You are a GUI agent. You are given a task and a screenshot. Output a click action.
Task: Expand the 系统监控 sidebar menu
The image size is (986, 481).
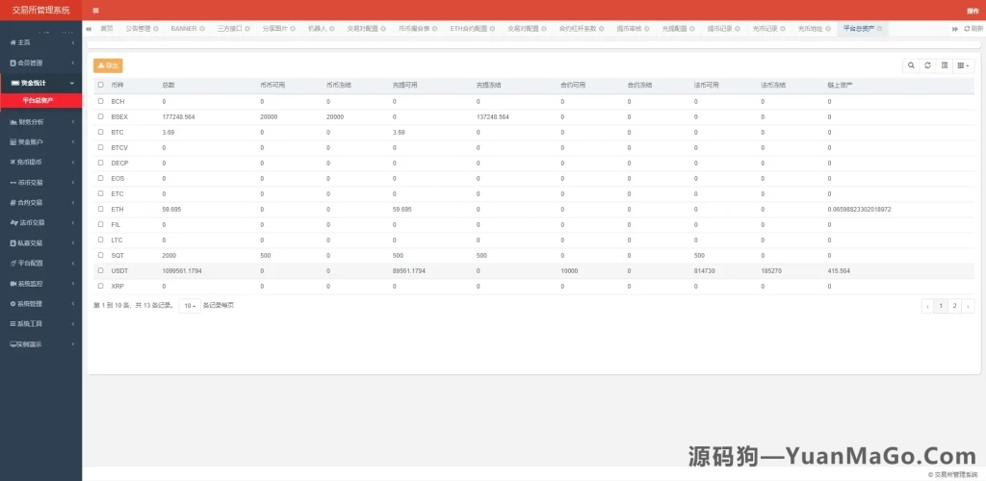[x=40, y=284]
